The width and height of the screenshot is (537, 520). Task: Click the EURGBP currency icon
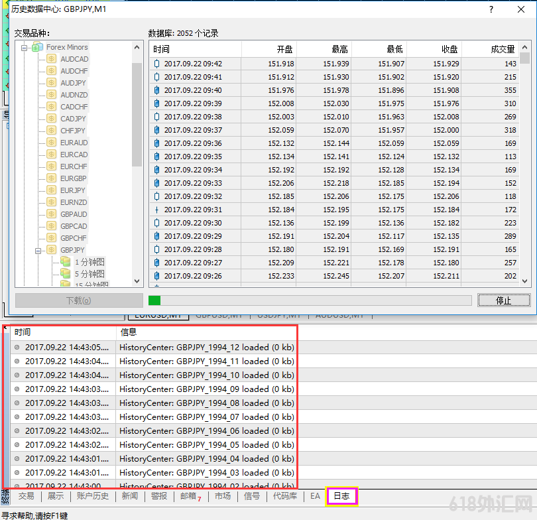point(52,178)
